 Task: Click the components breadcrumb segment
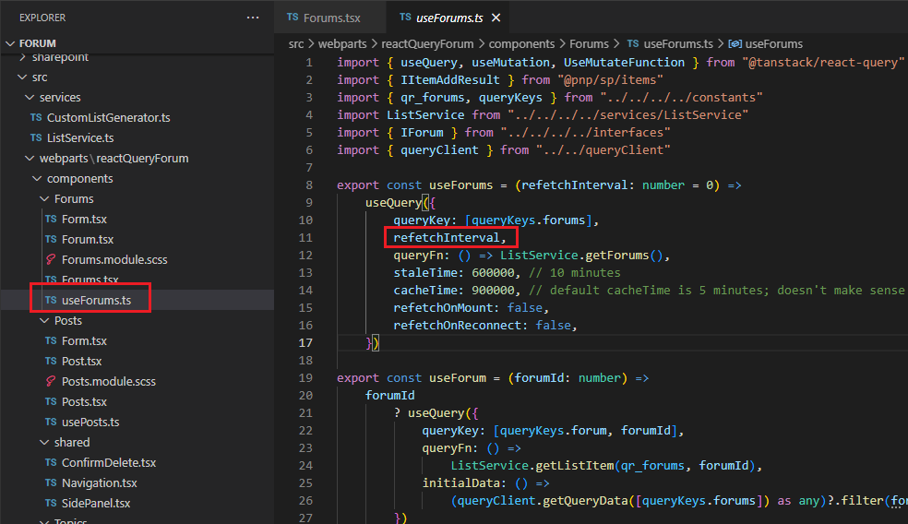coord(521,43)
